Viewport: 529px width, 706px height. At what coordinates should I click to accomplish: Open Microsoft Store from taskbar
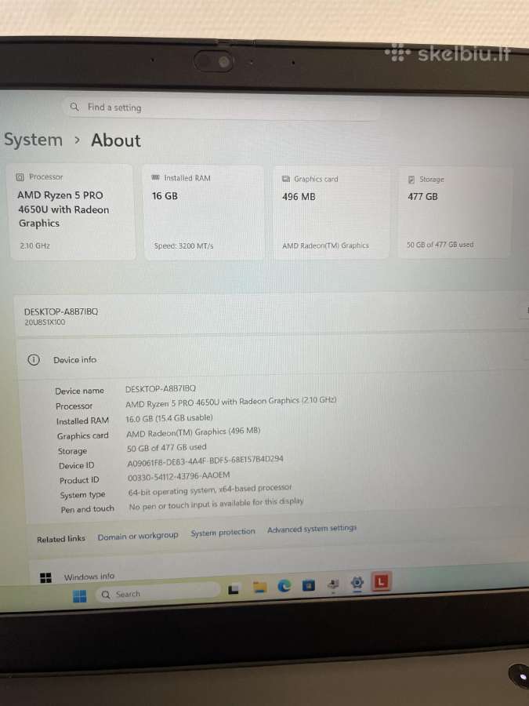click(x=309, y=585)
